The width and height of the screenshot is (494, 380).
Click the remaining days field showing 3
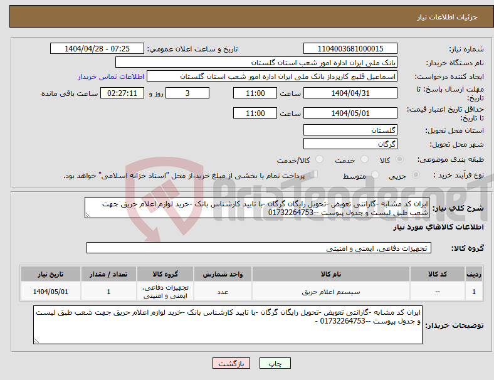point(187,93)
